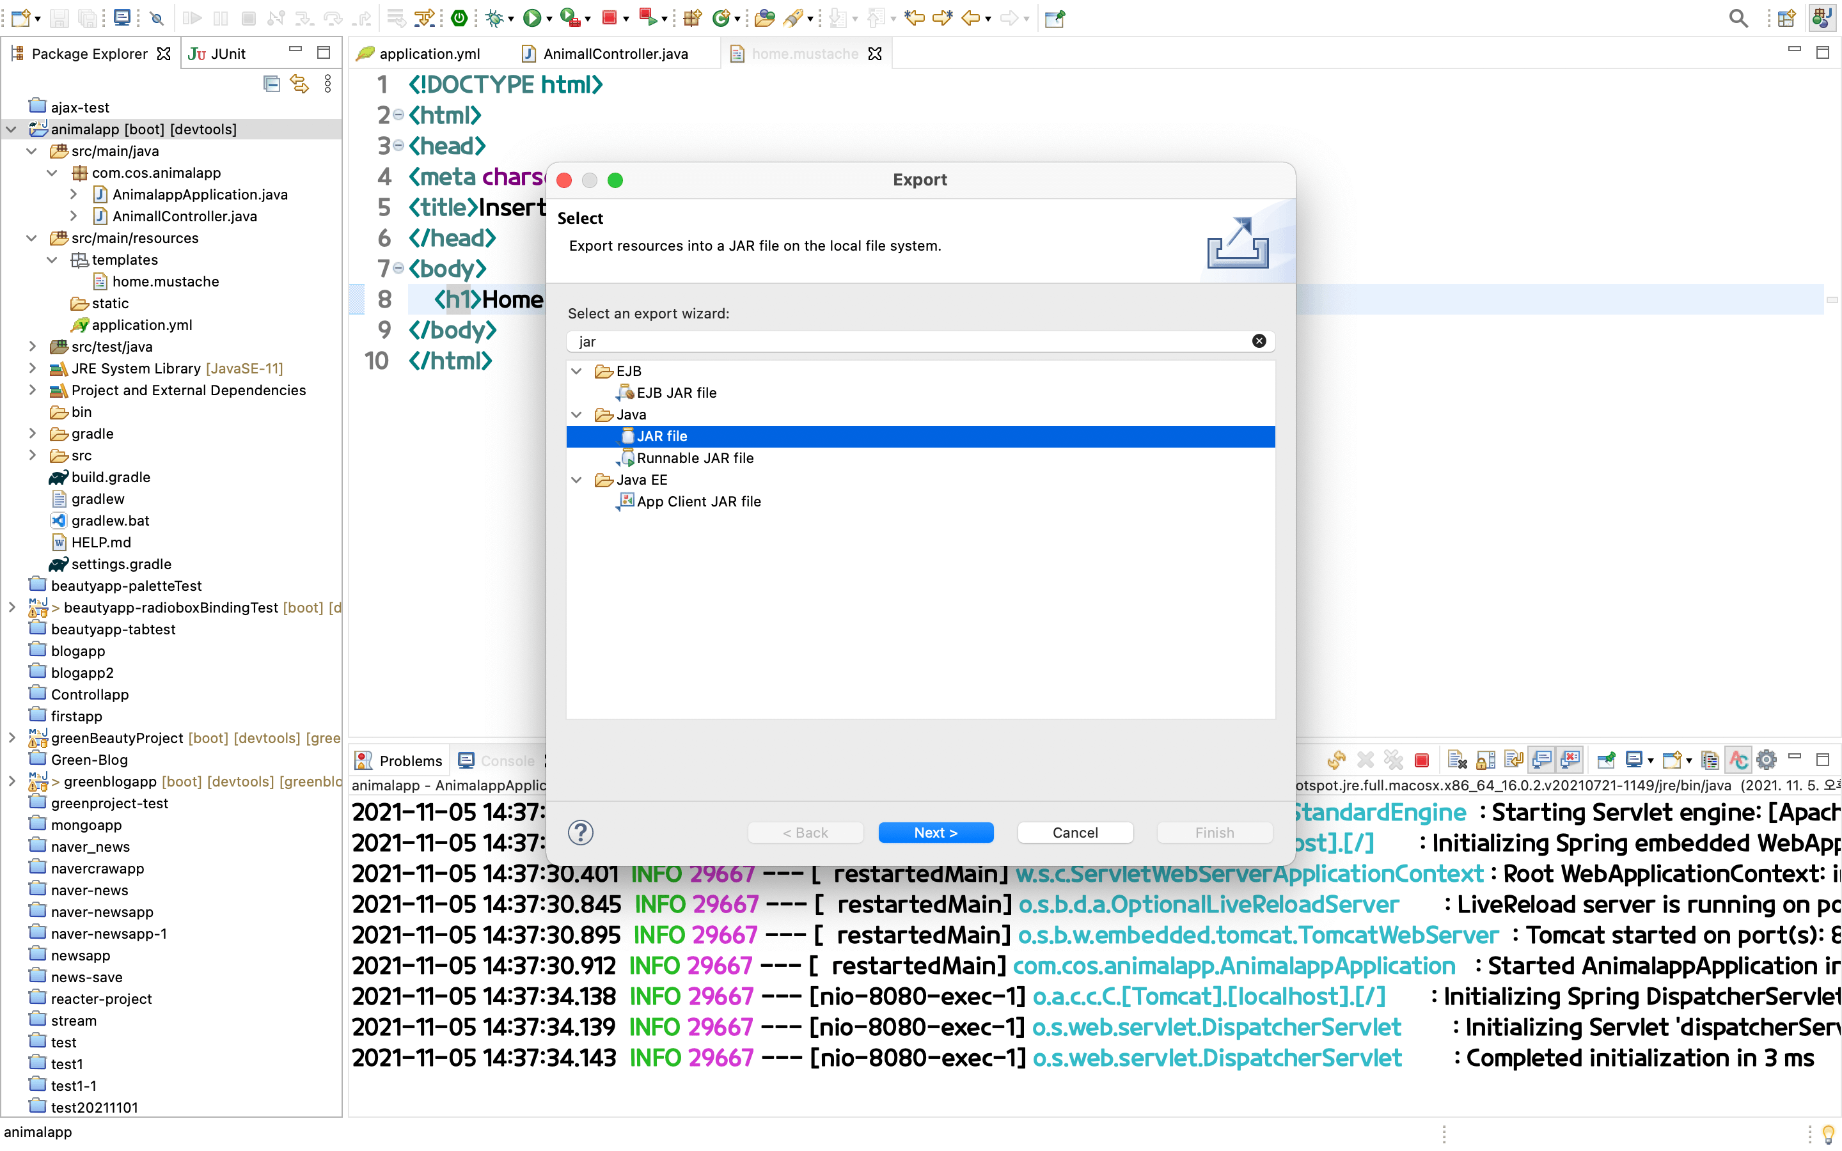Open the Console toolbar icon with monitor
Viewport: 1842px width, 1151px height.
point(122,17)
